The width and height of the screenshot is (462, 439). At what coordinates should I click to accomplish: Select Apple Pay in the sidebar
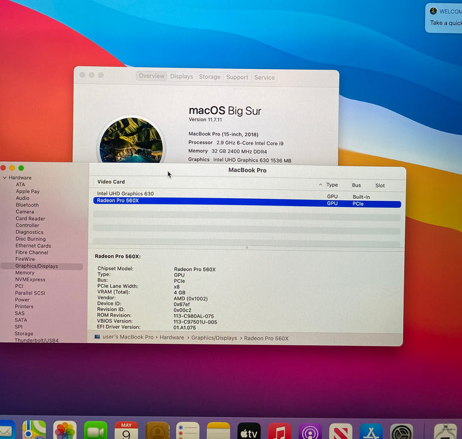(x=28, y=191)
